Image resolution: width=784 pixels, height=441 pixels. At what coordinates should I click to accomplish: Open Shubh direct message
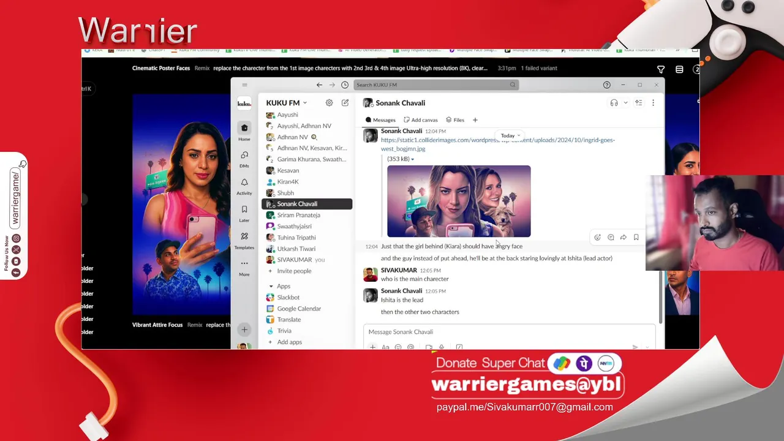tap(306, 193)
